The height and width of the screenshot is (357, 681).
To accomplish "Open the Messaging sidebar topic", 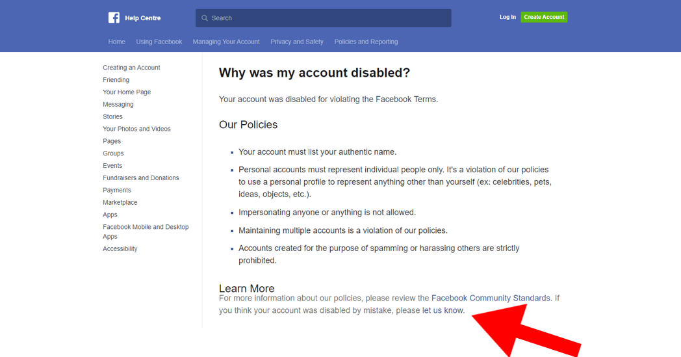I will coord(118,105).
